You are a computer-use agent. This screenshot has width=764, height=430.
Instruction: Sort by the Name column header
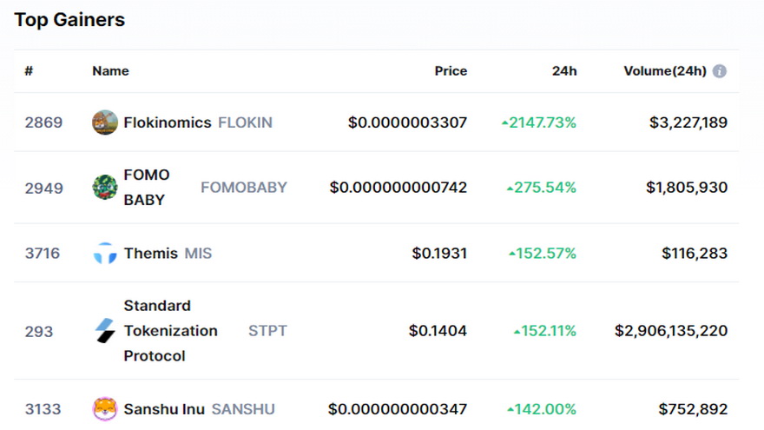tap(110, 71)
